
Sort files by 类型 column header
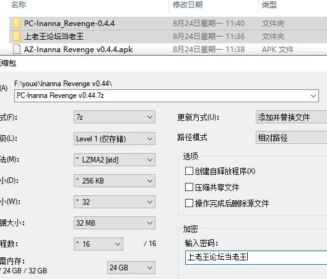click(269, 4)
